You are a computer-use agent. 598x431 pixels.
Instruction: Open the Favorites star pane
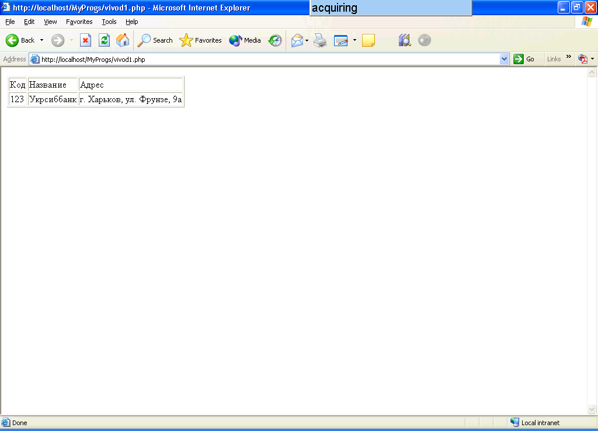click(x=201, y=40)
